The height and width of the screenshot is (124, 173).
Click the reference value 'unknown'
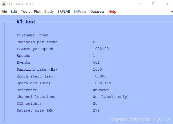(101, 90)
